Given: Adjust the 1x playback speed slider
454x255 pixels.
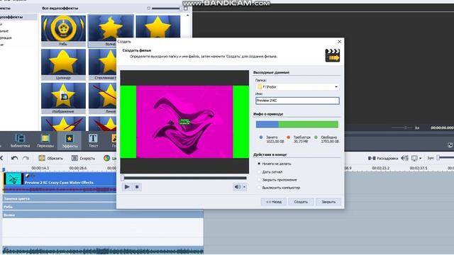Looking at the screenshot, I should click(402, 127).
